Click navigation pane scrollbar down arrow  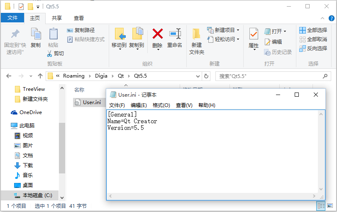pos(62,197)
